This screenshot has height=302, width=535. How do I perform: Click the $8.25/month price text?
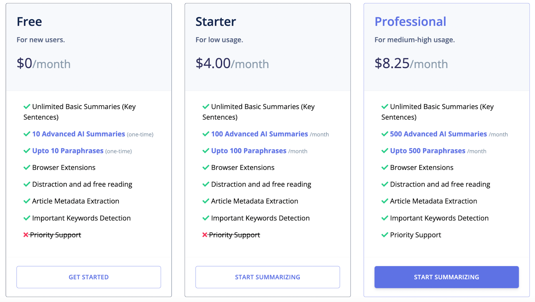click(411, 63)
